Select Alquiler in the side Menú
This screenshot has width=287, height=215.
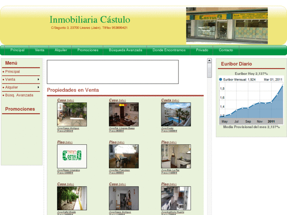(11, 87)
